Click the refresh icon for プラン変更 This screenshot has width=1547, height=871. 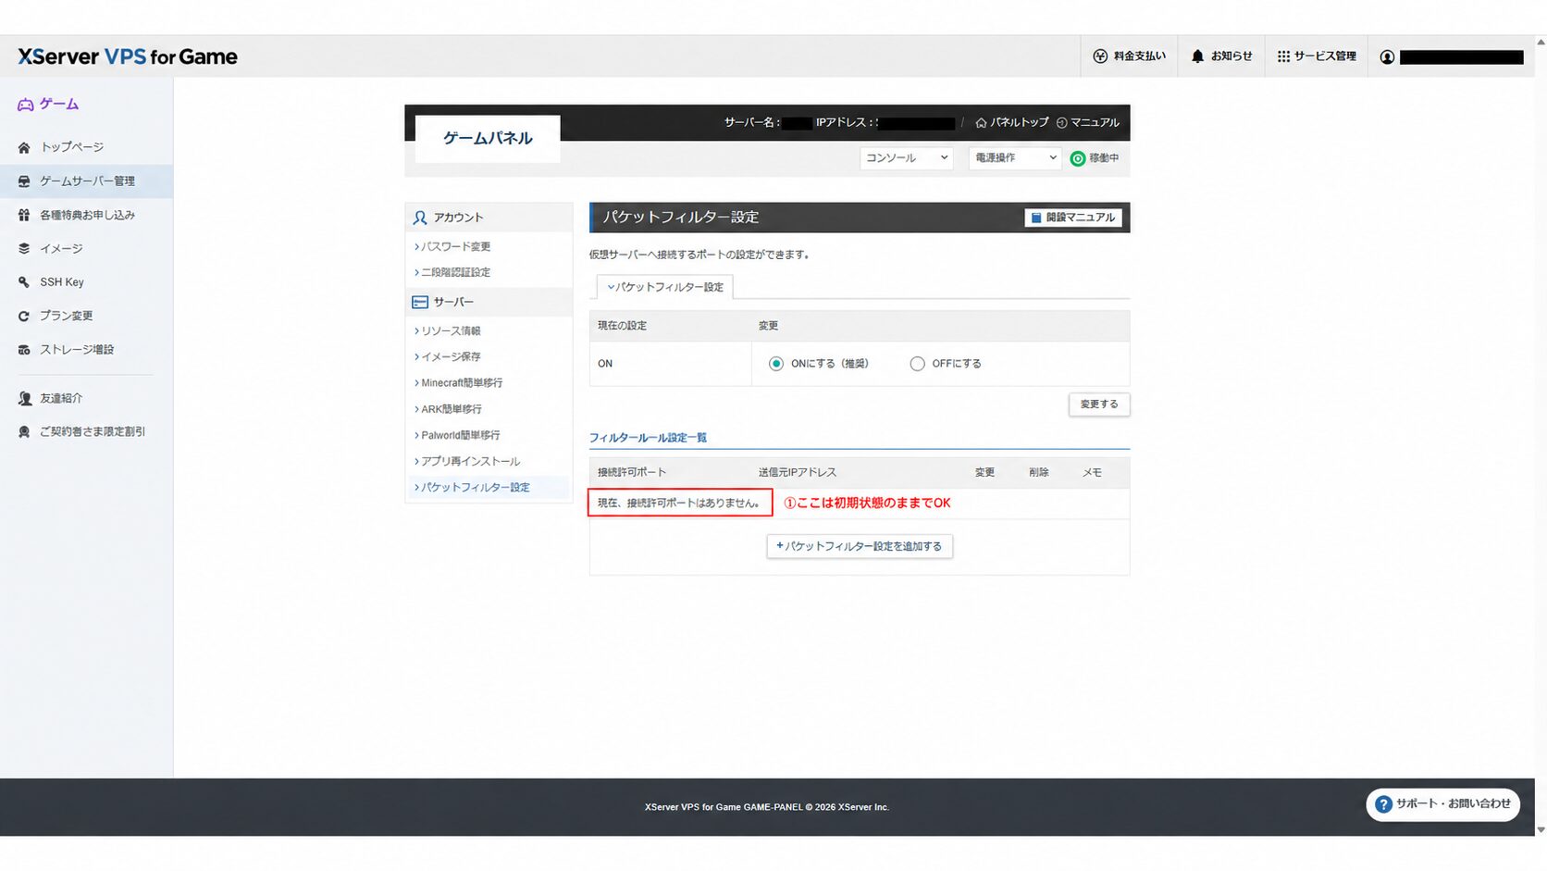pyautogui.click(x=24, y=316)
